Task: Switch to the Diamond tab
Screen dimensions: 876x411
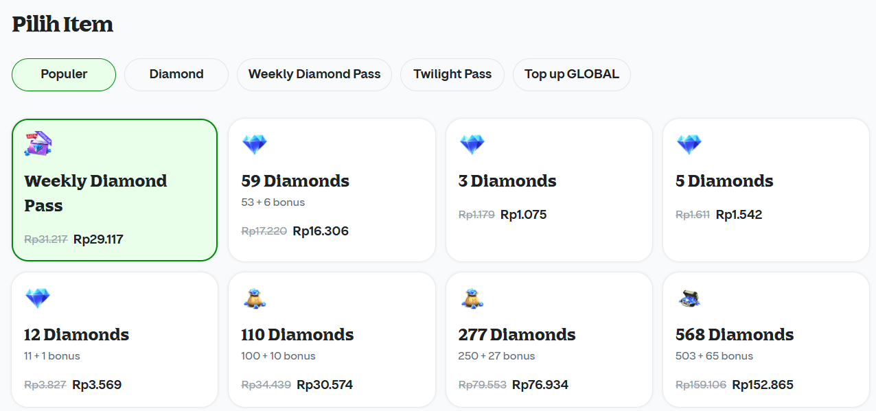Action: (x=176, y=74)
